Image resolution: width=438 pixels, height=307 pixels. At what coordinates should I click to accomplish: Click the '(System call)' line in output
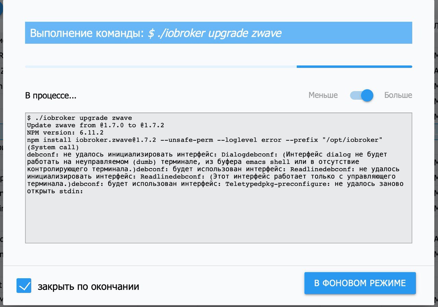[x=53, y=147]
